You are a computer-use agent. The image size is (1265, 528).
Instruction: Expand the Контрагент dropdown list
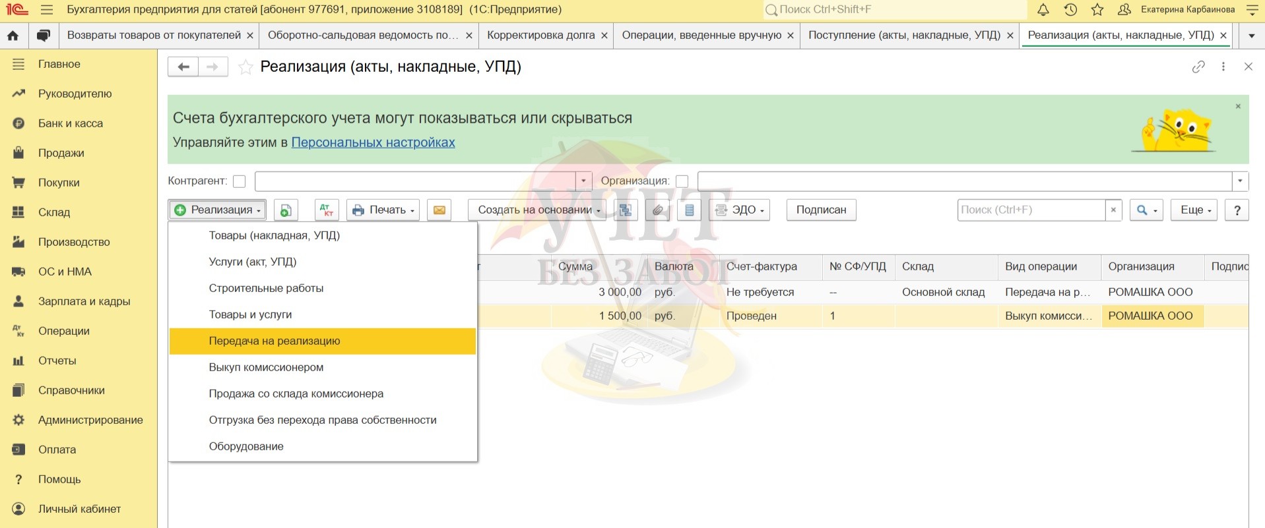click(583, 181)
